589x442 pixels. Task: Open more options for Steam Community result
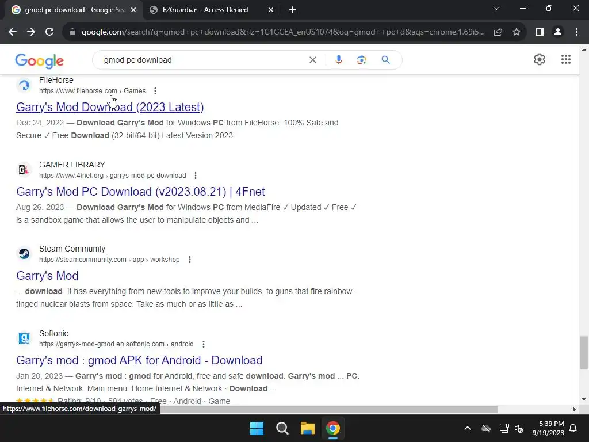click(x=190, y=260)
